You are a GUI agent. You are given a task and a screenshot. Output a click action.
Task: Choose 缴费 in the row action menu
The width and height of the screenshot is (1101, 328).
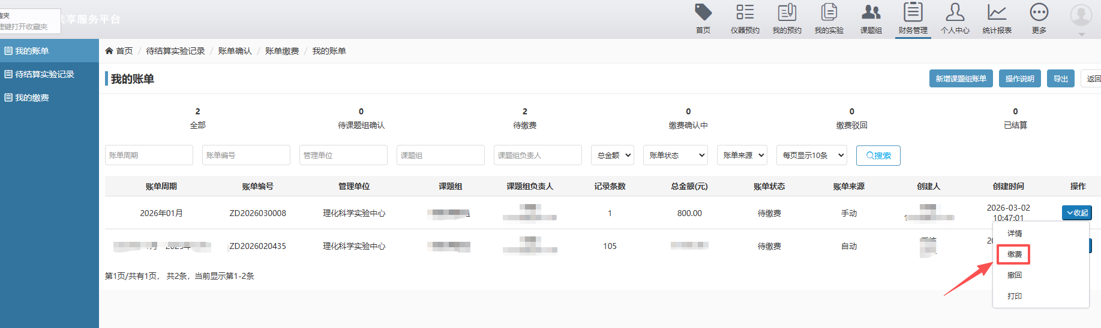click(x=1014, y=254)
